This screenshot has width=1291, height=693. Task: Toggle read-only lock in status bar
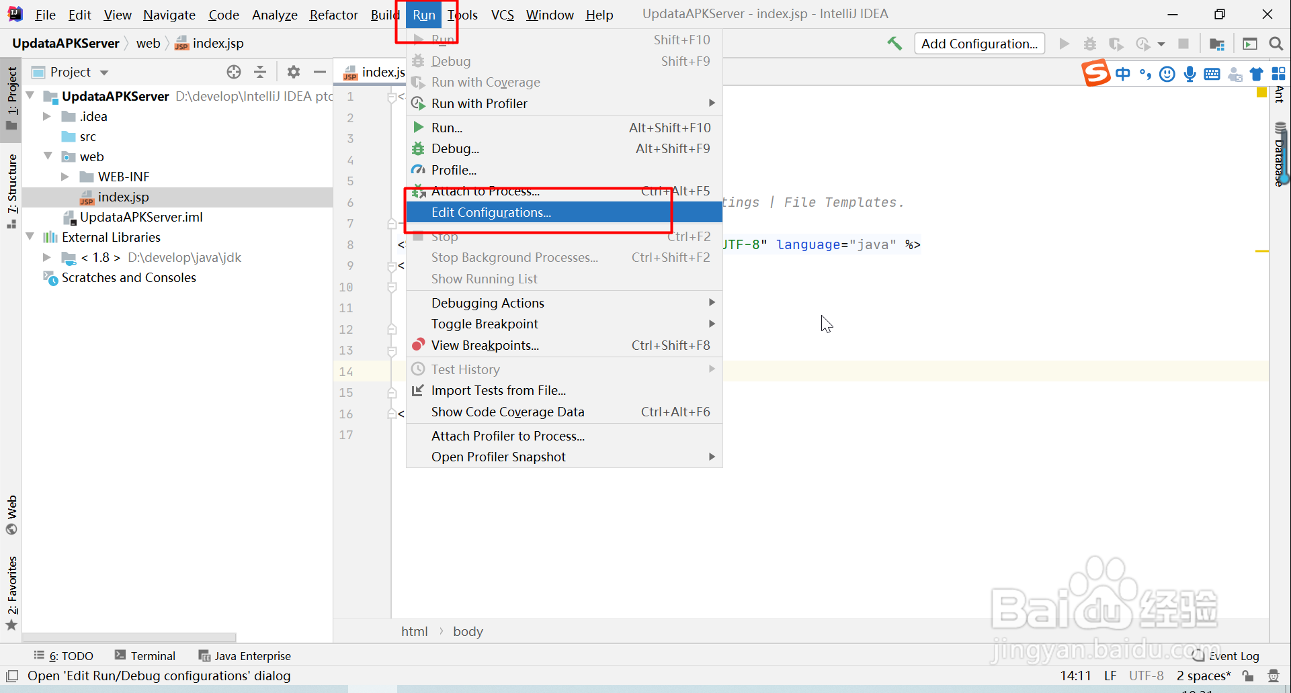click(x=1249, y=676)
